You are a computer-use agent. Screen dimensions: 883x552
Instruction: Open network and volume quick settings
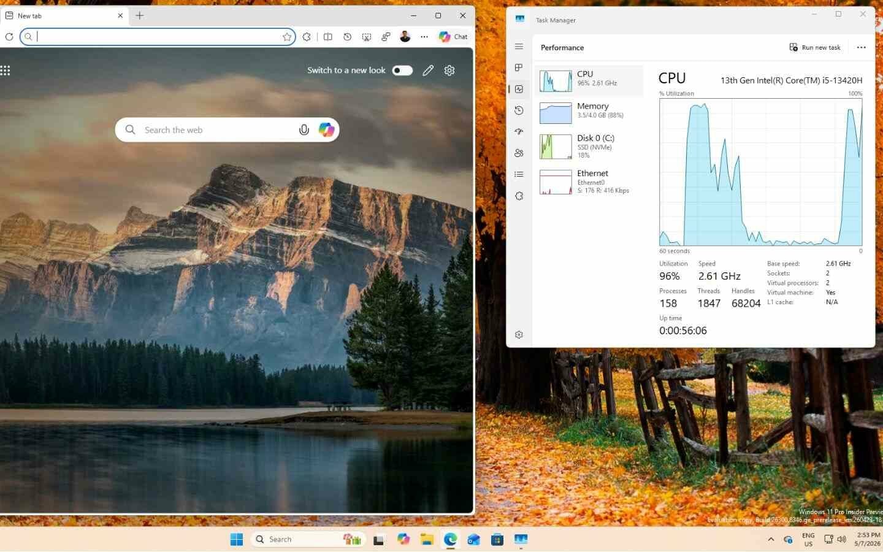click(x=835, y=540)
